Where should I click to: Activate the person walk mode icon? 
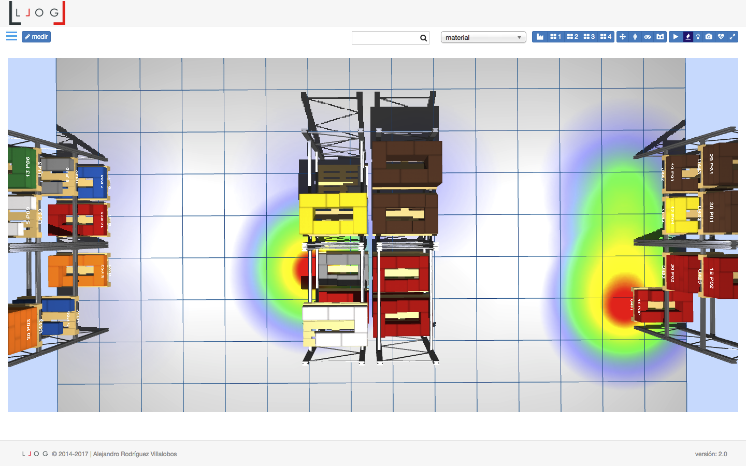(x=635, y=37)
